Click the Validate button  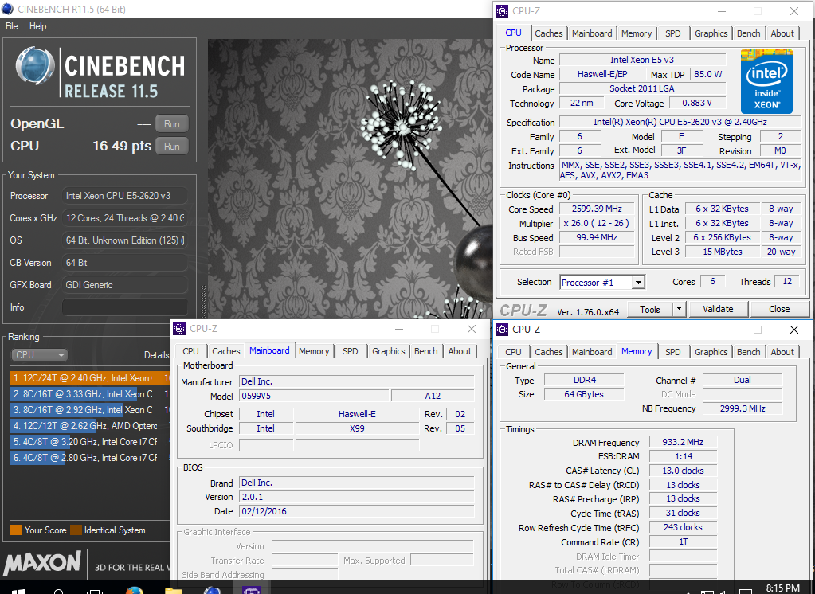(718, 309)
